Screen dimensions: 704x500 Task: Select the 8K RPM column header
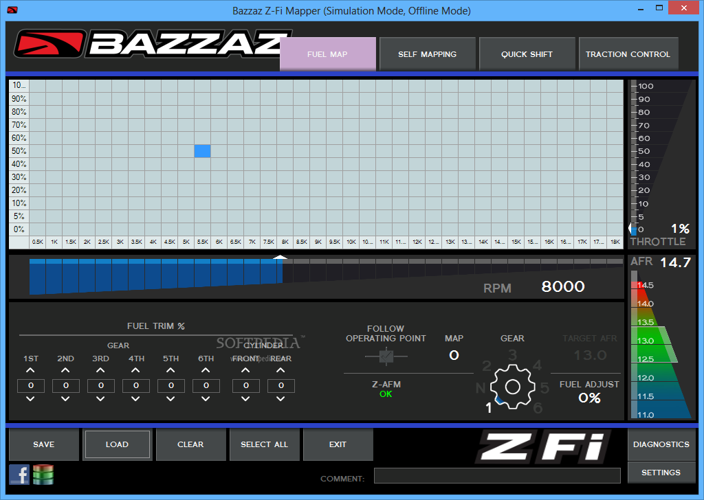pos(285,242)
